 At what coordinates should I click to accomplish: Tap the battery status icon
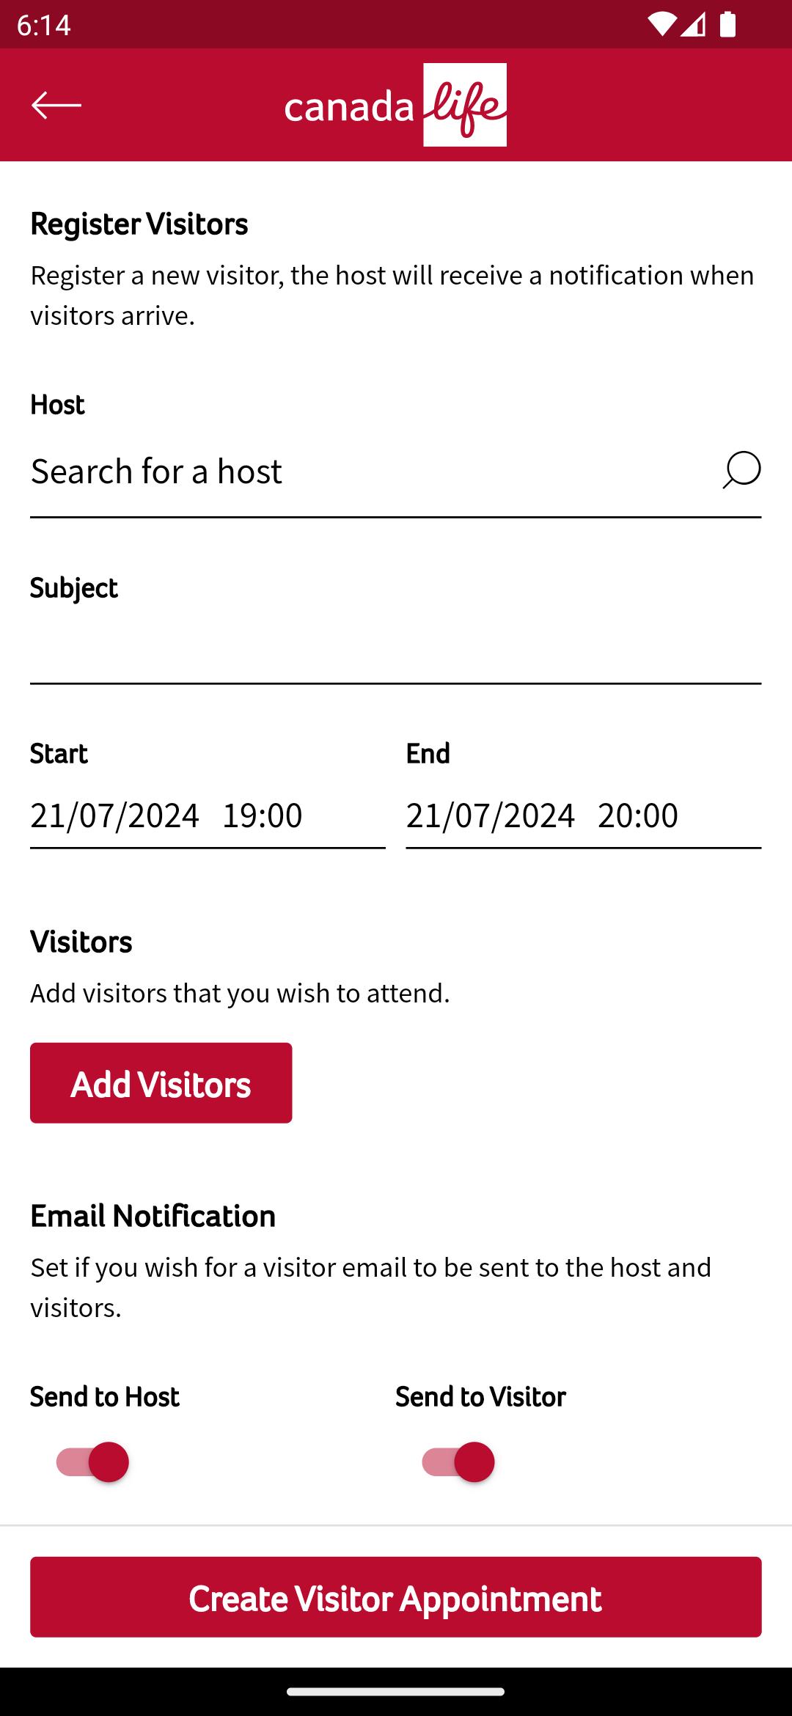coord(727,24)
